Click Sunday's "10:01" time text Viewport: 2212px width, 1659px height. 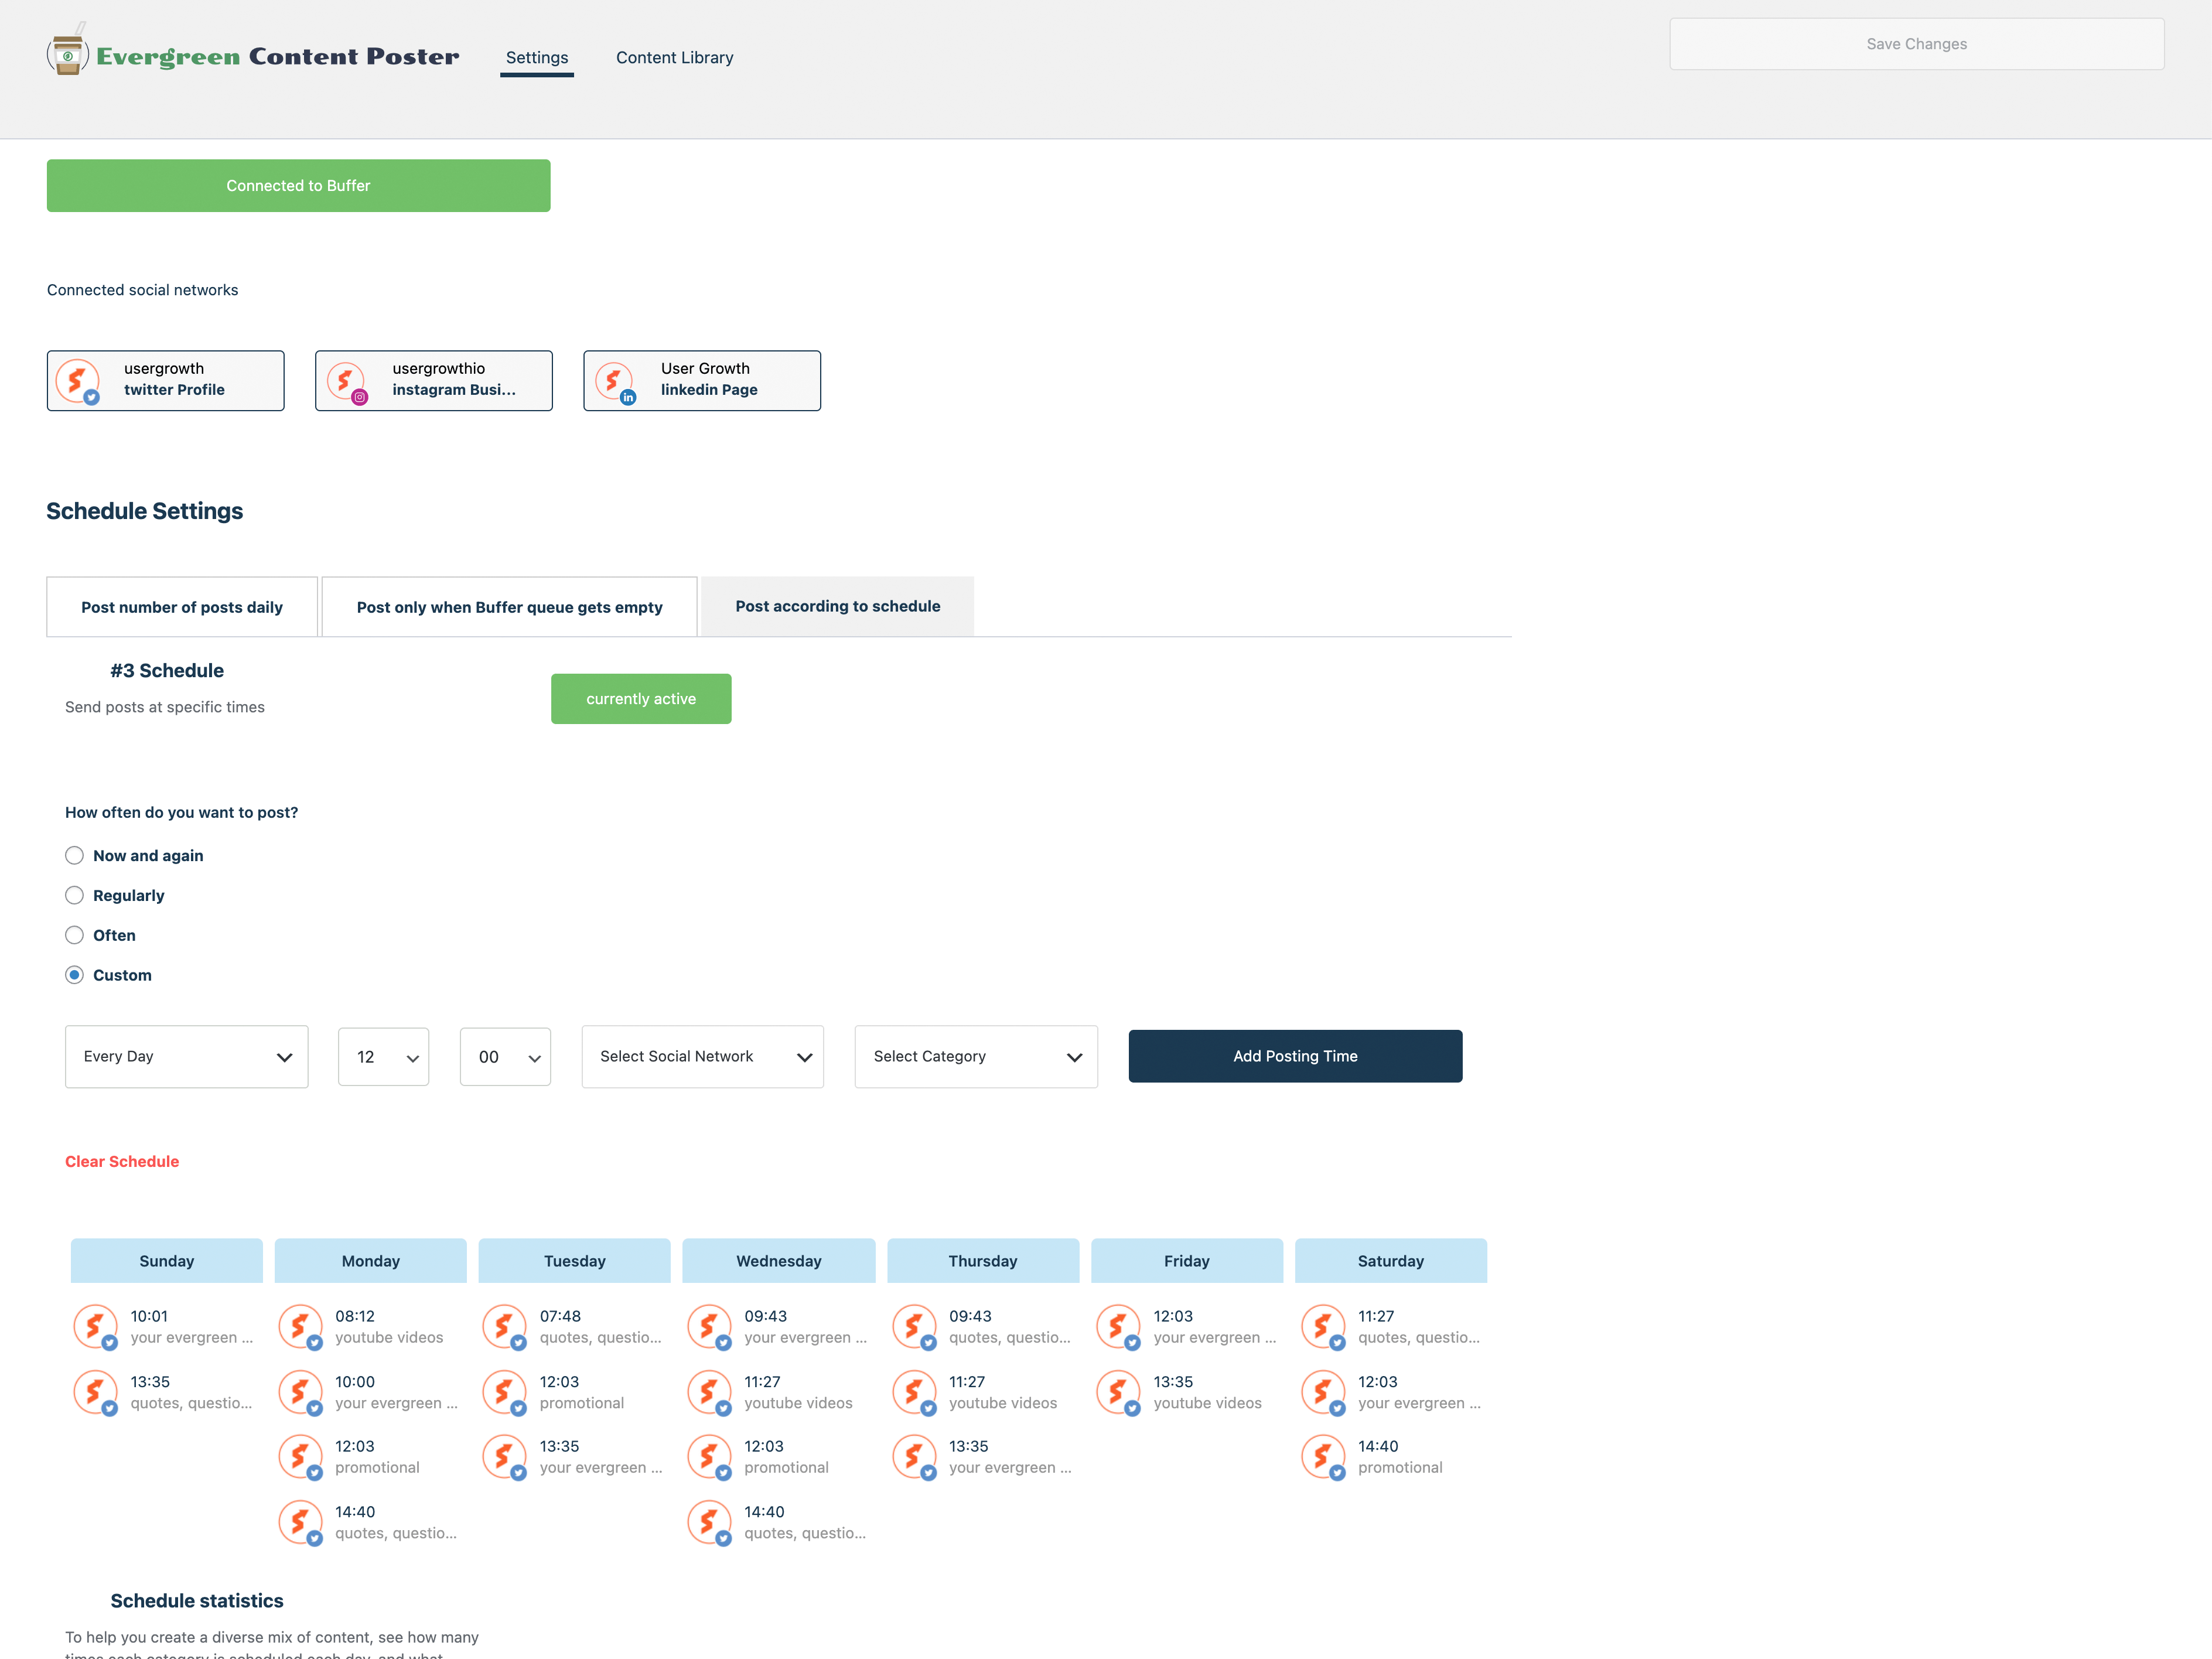point(149,1316)
